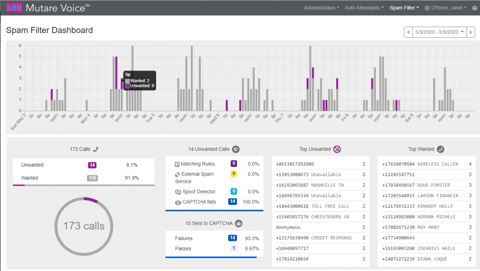This screenshot has height=271, width=480.
Task: Select unwanted caller TOLL FREE CALL
Action: tap(321, 206)
